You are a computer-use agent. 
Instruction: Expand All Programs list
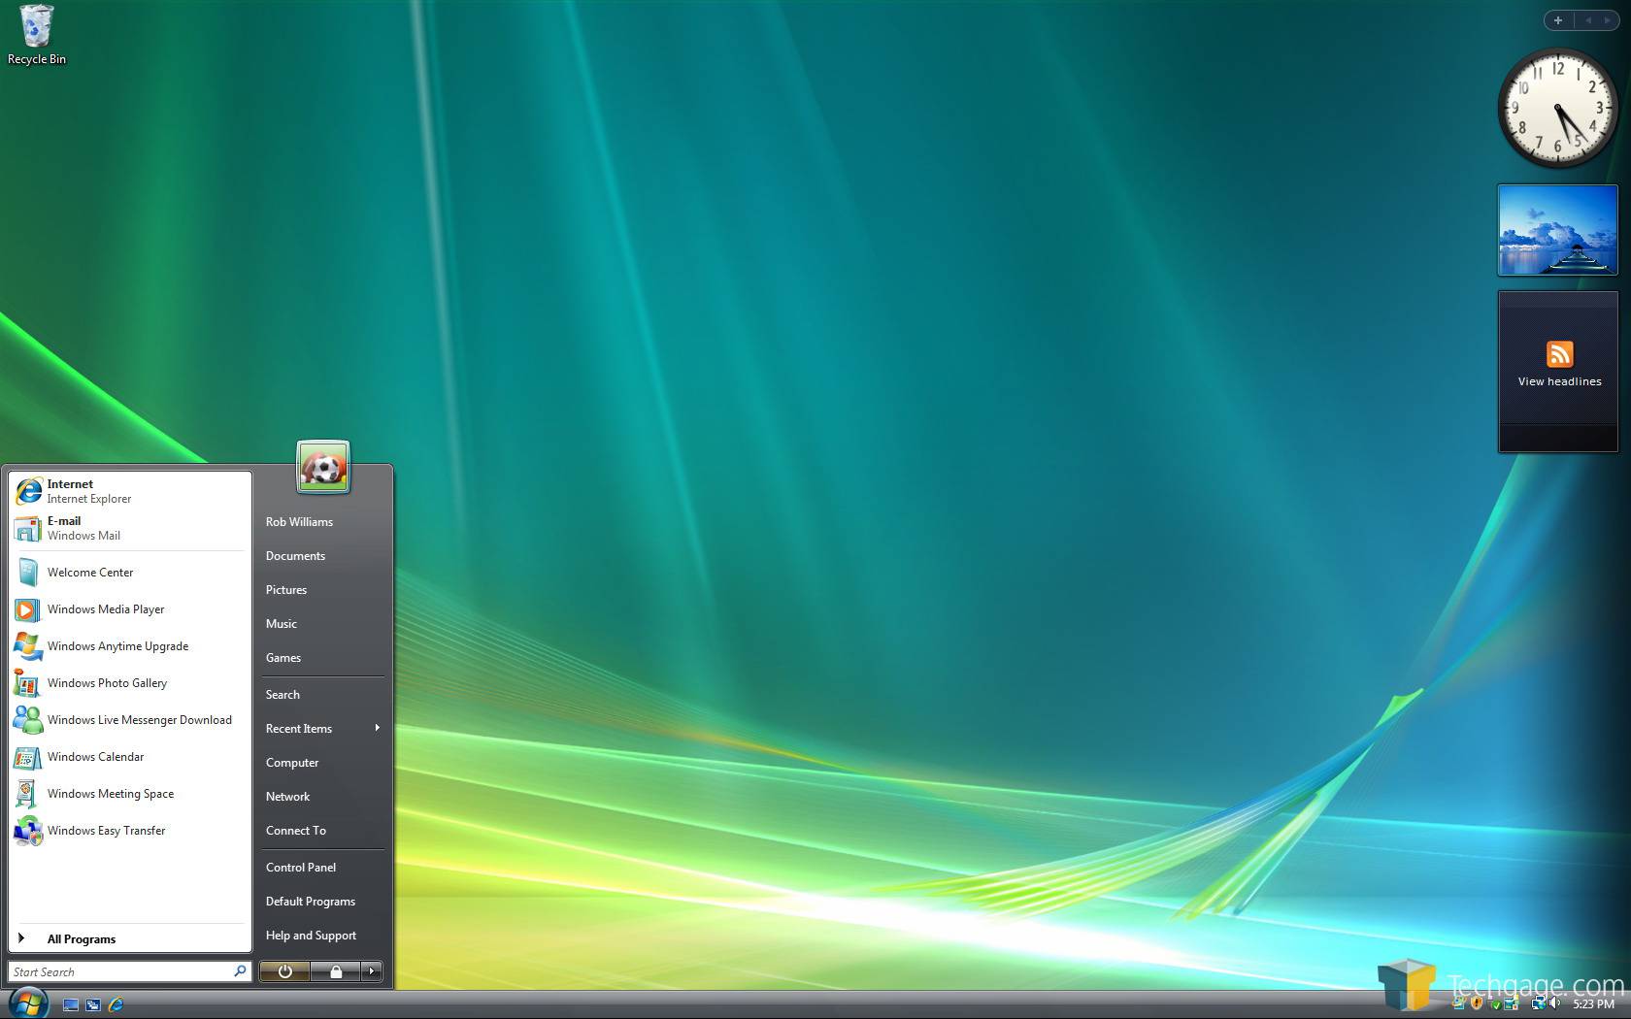tap(130, 938)
